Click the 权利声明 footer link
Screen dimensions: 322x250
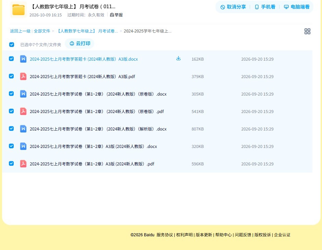click(184, 235)
